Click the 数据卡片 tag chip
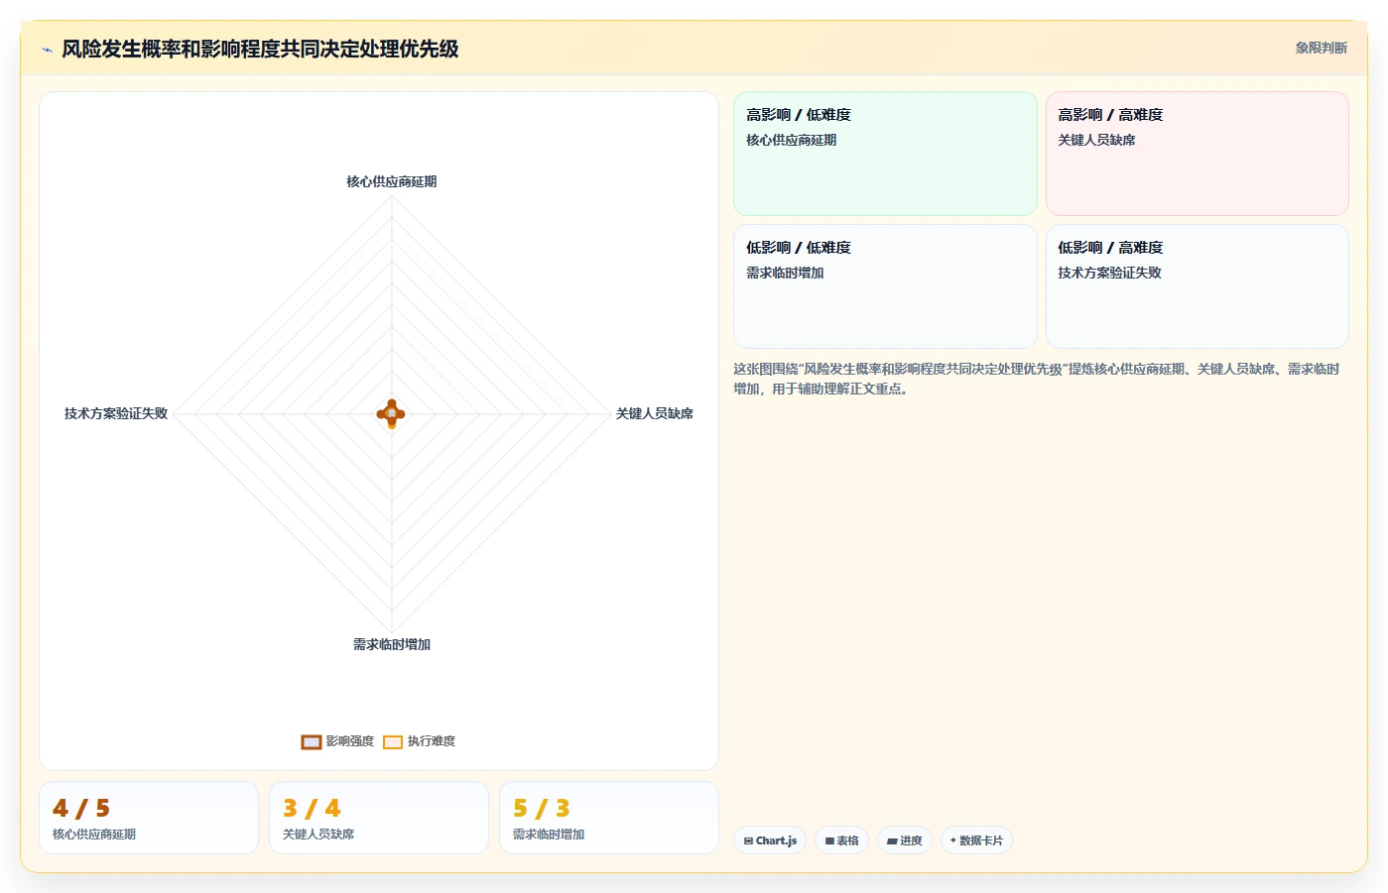Screen dimensions: 1388x893 point(976,840)
